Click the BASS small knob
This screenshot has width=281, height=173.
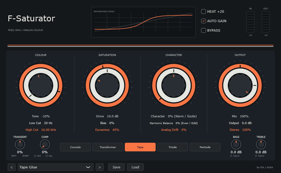pos(236,144)
